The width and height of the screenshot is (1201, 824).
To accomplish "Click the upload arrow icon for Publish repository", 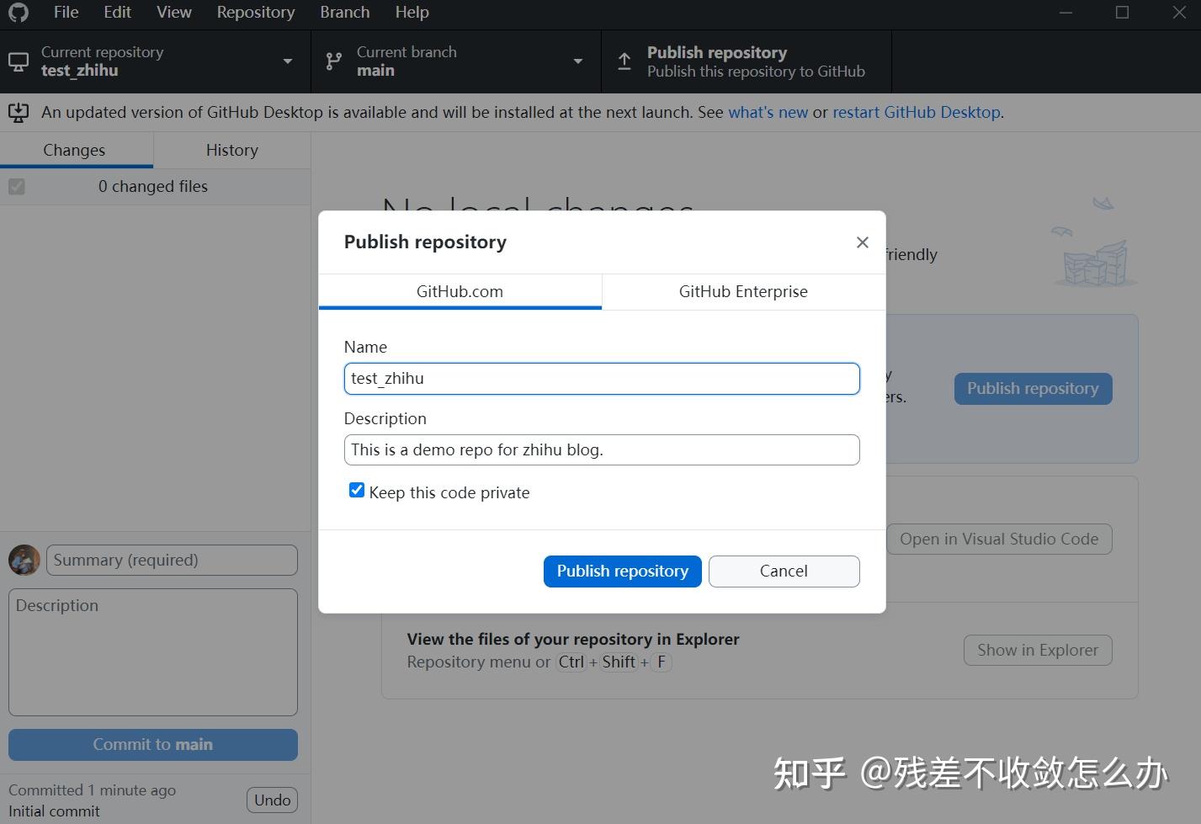I will (x=624, y=60).
